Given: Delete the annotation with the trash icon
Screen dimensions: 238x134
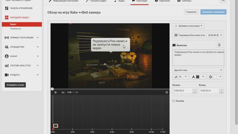Looking at the screenshot, I should coord(219,45).
